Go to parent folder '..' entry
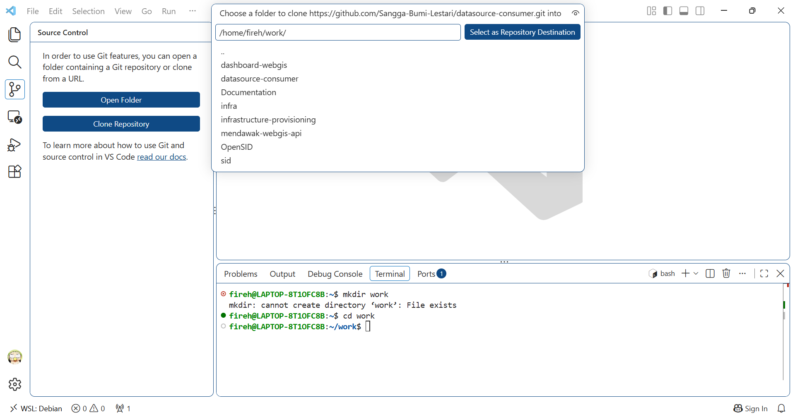Viewport: 795px width, 417px height. [397, 52]
